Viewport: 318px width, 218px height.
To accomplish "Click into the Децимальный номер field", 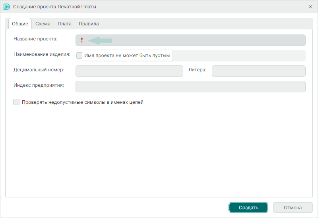I will tap(129, 71).
